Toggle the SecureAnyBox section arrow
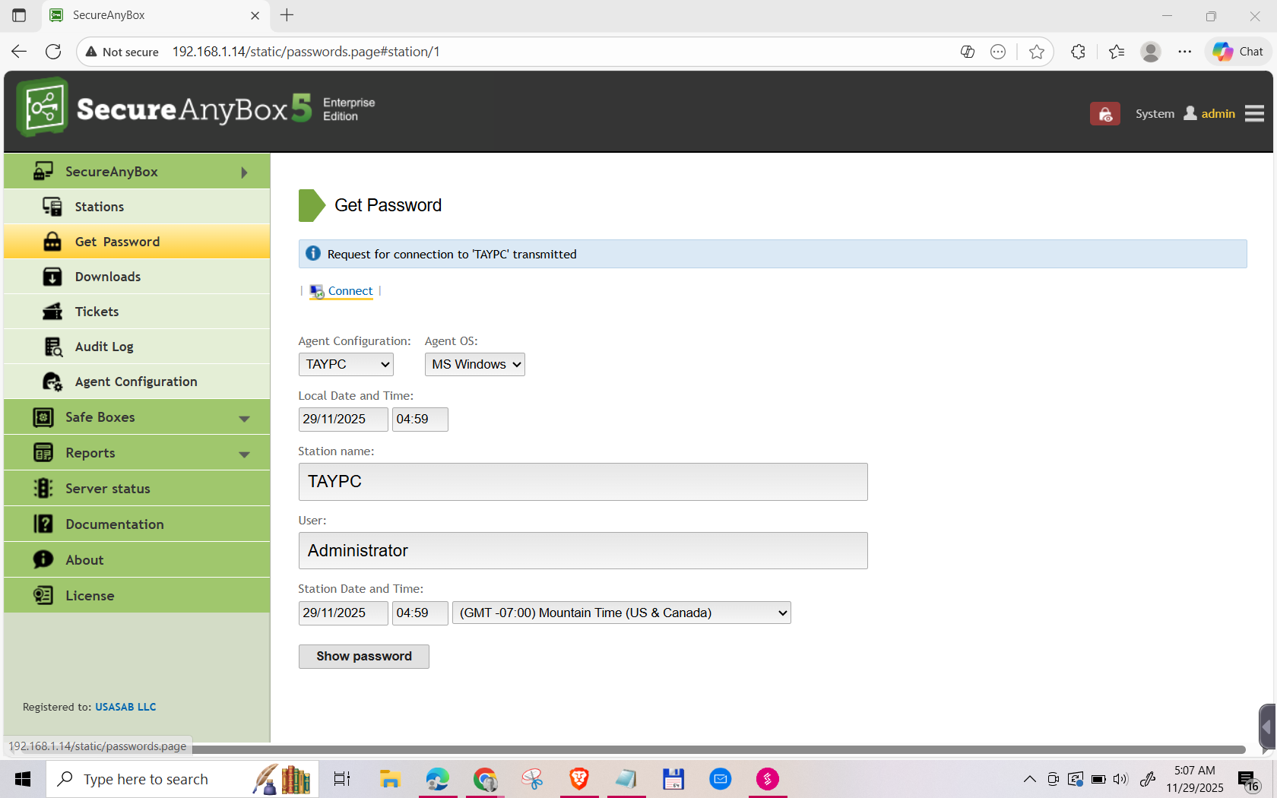The height and width of the screenshot is (798, 1277). tap(244, 173)
